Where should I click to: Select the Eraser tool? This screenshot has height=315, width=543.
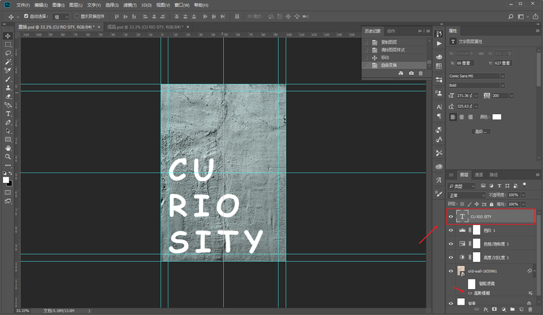tap(8, 96)
